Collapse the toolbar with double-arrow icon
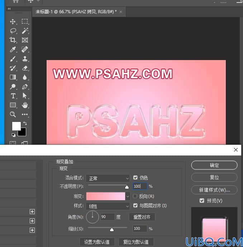This screenshot has width=243, height=247. 9,9
